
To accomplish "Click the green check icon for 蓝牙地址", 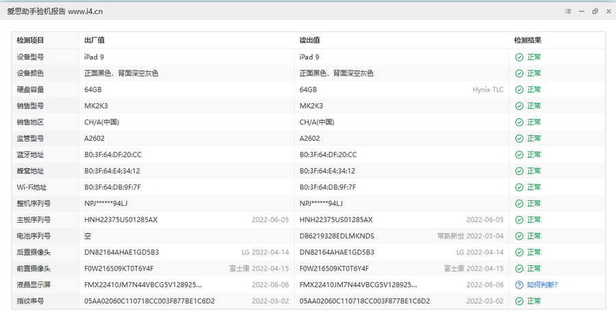I will tap(519, 155).
